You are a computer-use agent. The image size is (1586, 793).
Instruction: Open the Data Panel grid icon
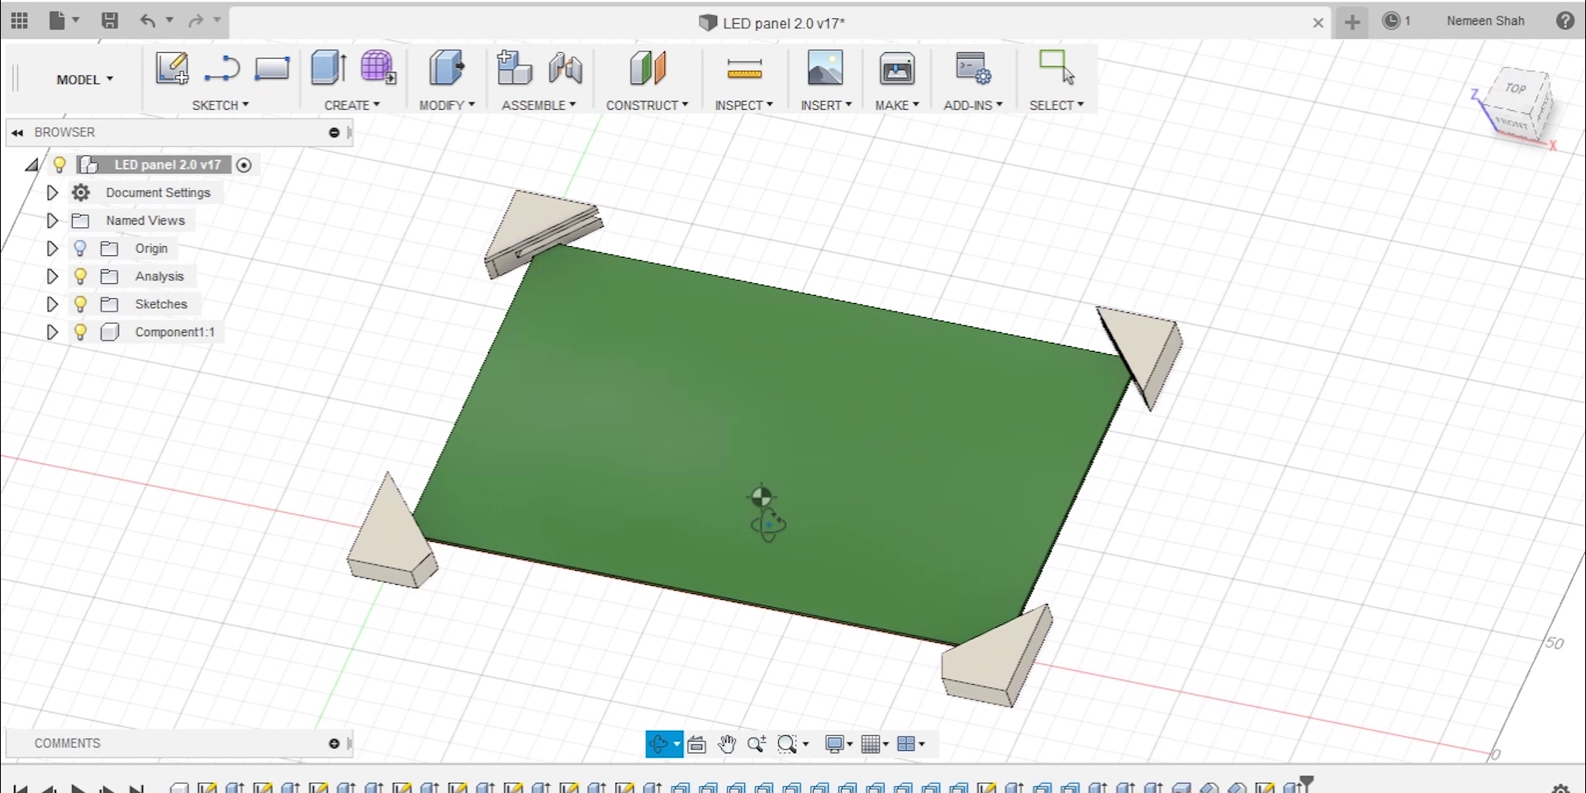(x=19, y=21)
